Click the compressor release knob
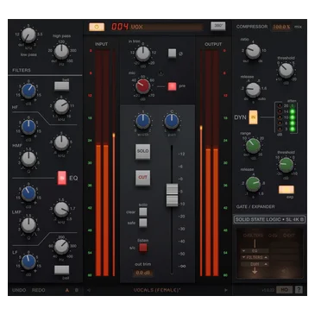 (253, 90)
